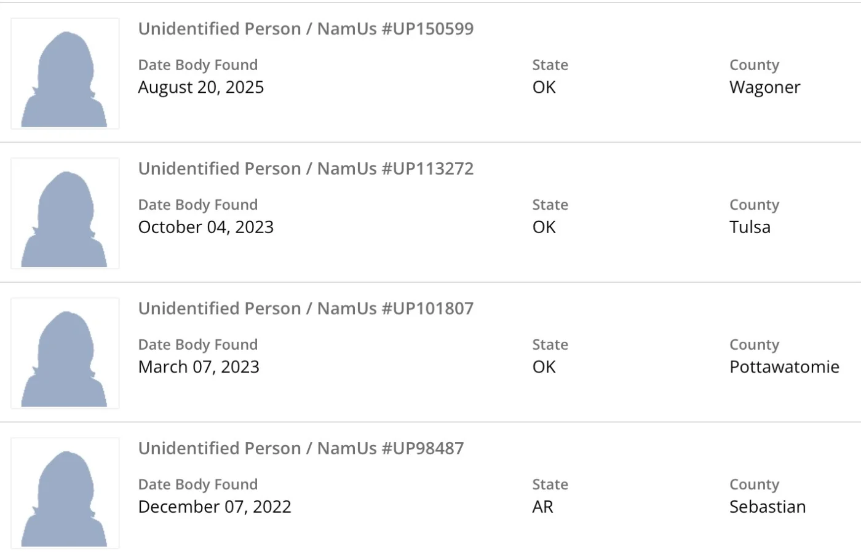
Task: Click silhouette photo for case UP113272
Action: point(65,213)
